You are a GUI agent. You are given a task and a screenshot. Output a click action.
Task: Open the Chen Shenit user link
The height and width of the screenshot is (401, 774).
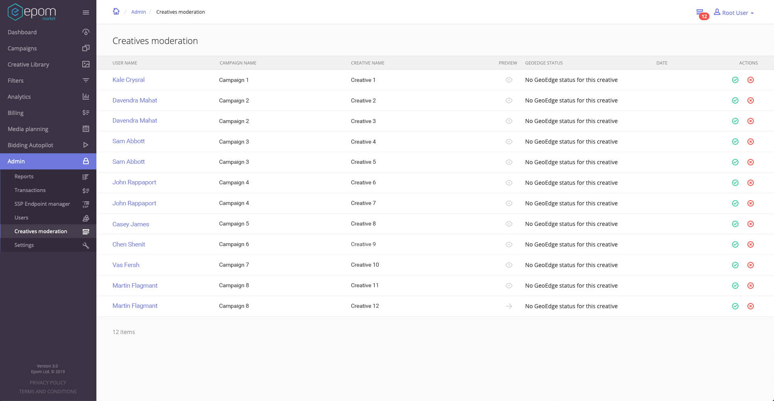pos(129,244)
